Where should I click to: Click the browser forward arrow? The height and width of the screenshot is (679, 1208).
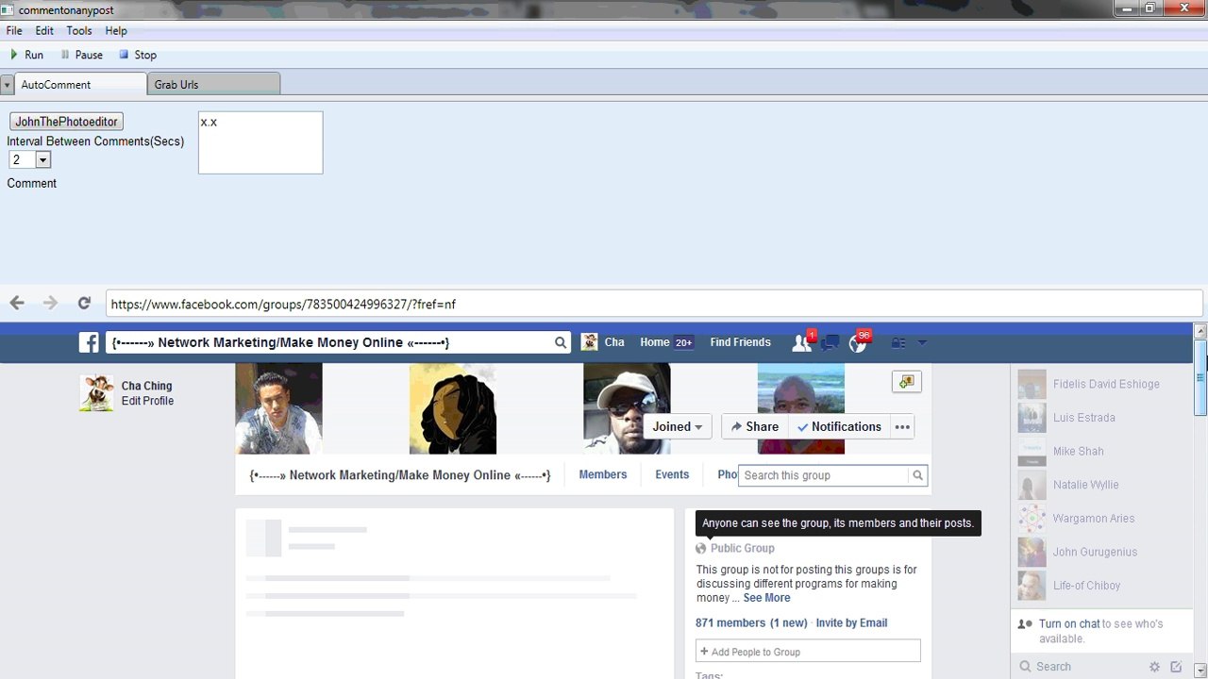[x=50, y=303]
